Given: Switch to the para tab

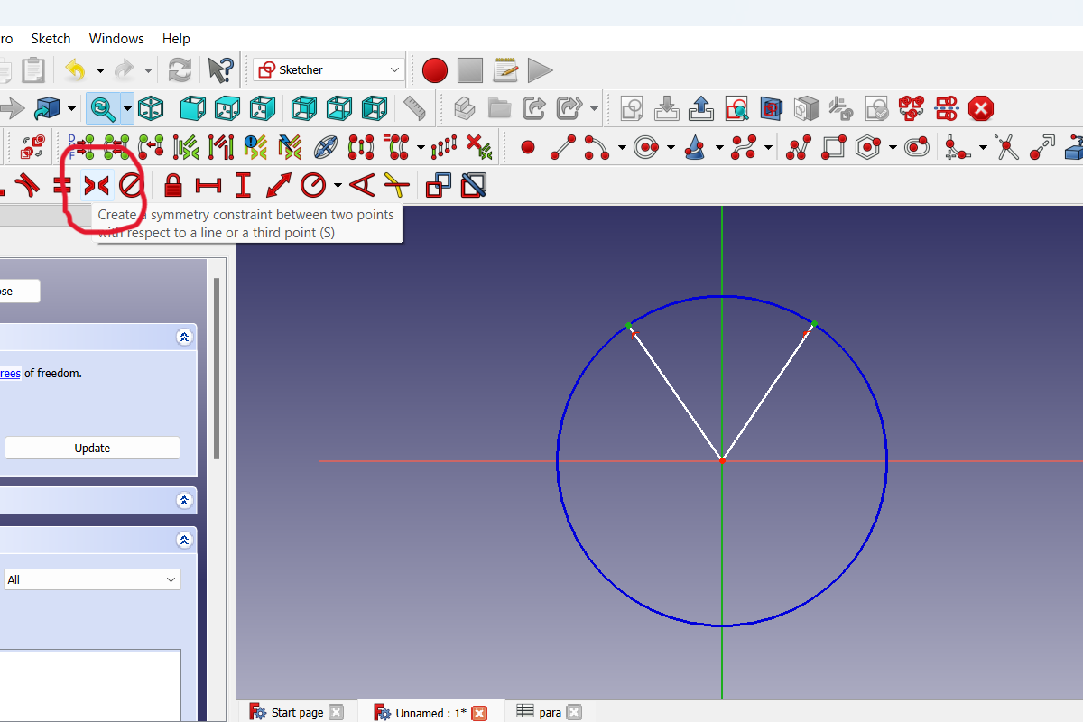Looking at the screenshot, I should [x=550, y=712].
